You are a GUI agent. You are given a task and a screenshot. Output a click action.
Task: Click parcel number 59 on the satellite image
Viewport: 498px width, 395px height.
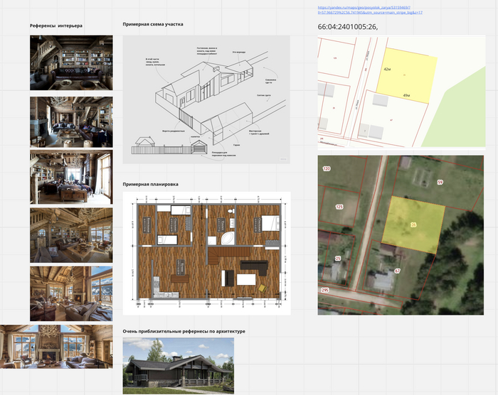[x=440, y=182]
